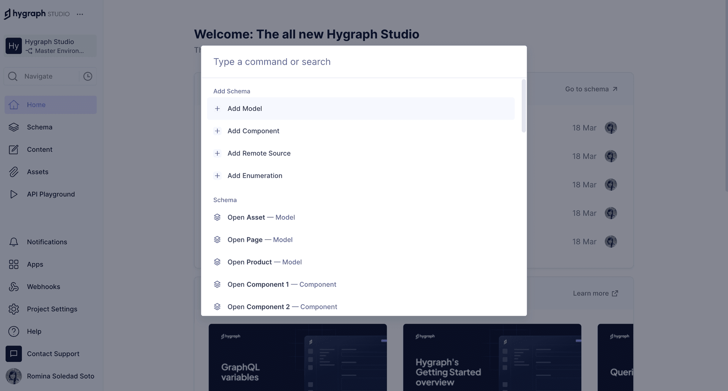Viewport: 728px width, 391px height.
Task: Click the Schema layers icon in sidebar
Action: click(x=14, y=127)
